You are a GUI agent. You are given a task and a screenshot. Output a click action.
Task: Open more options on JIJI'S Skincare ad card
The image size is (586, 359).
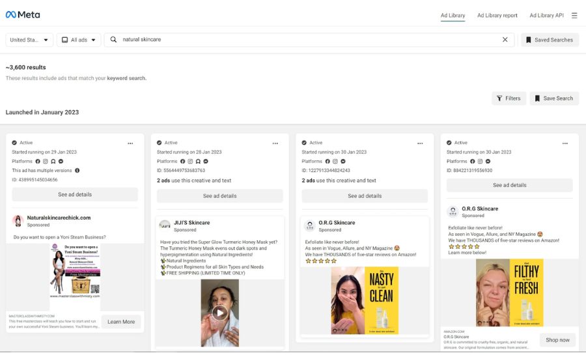(x=275, y=143)
